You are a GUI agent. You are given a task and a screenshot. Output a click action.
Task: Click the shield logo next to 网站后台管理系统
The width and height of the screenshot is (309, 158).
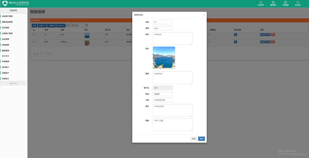click(x=5, y=3)
